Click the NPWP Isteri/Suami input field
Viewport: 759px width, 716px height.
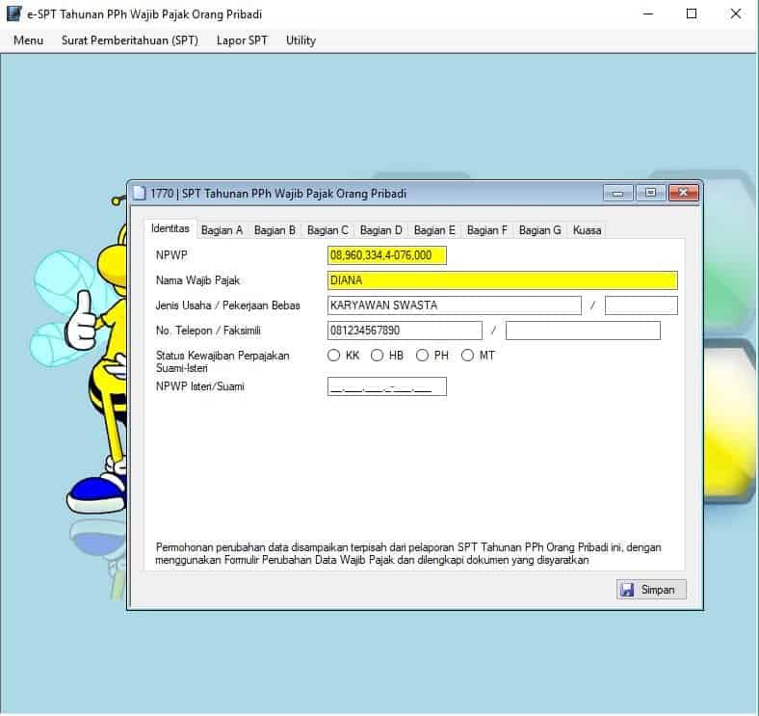coord(386,386)
